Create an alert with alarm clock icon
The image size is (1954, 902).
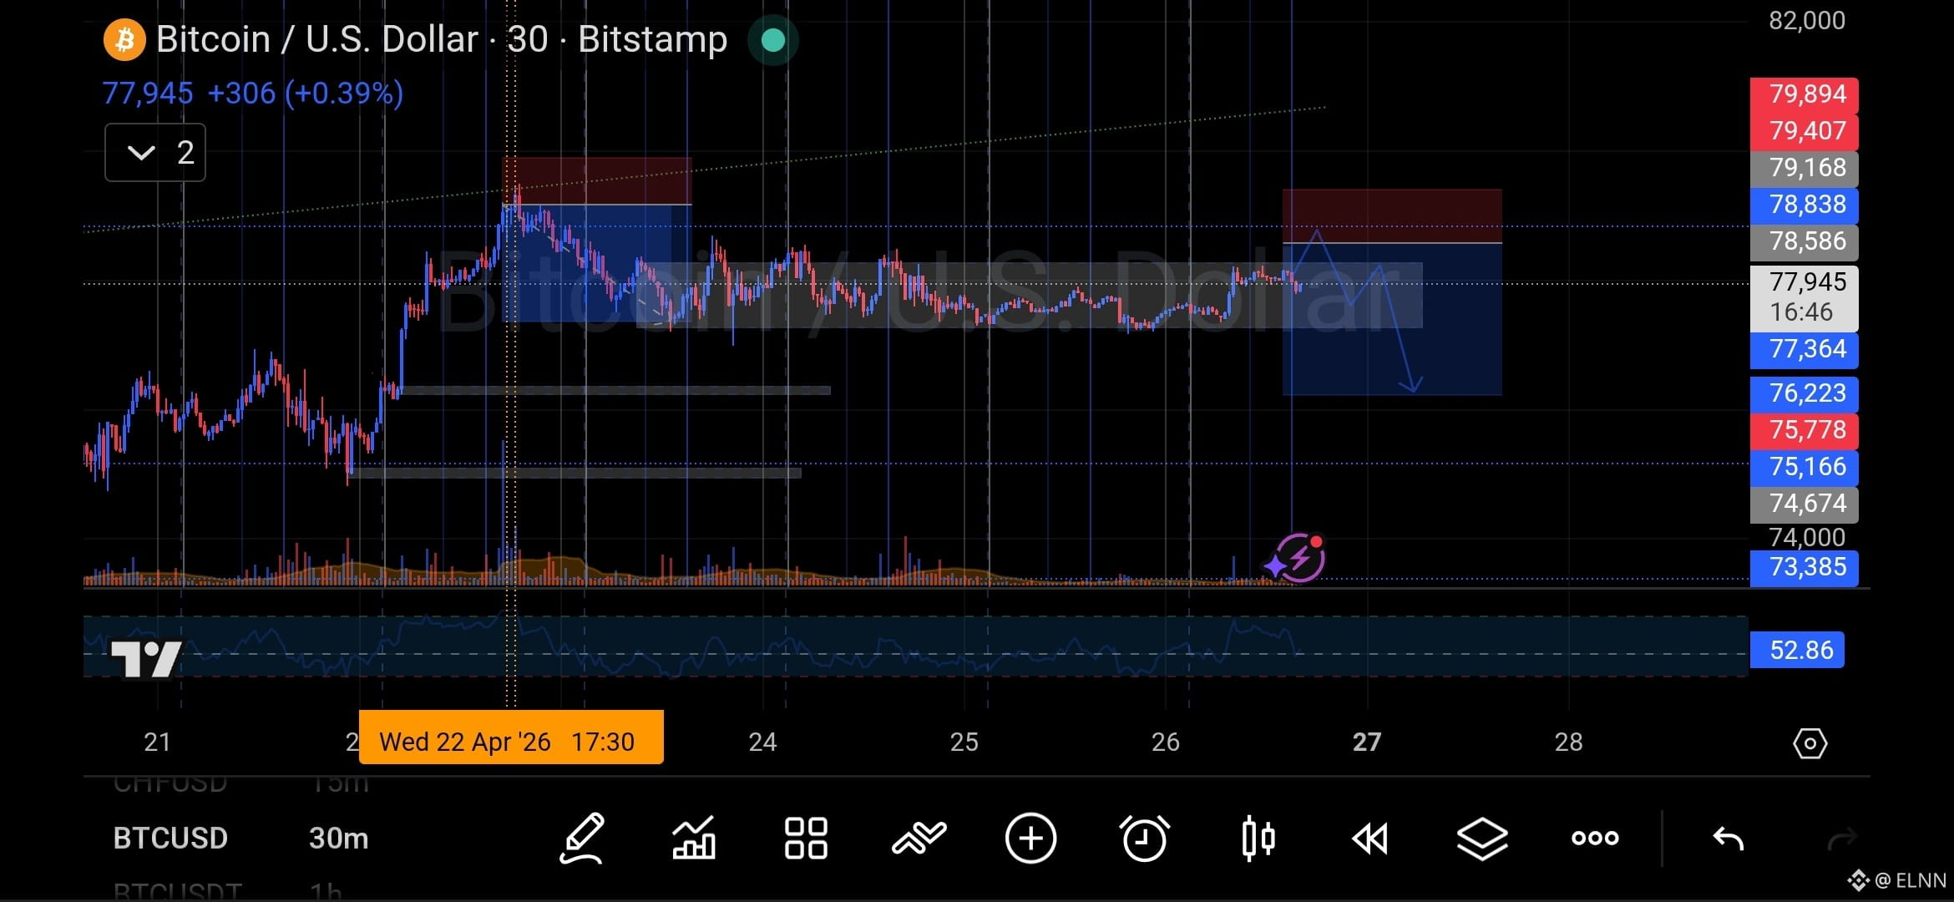pyautogui.click(x=1144, y=838)
